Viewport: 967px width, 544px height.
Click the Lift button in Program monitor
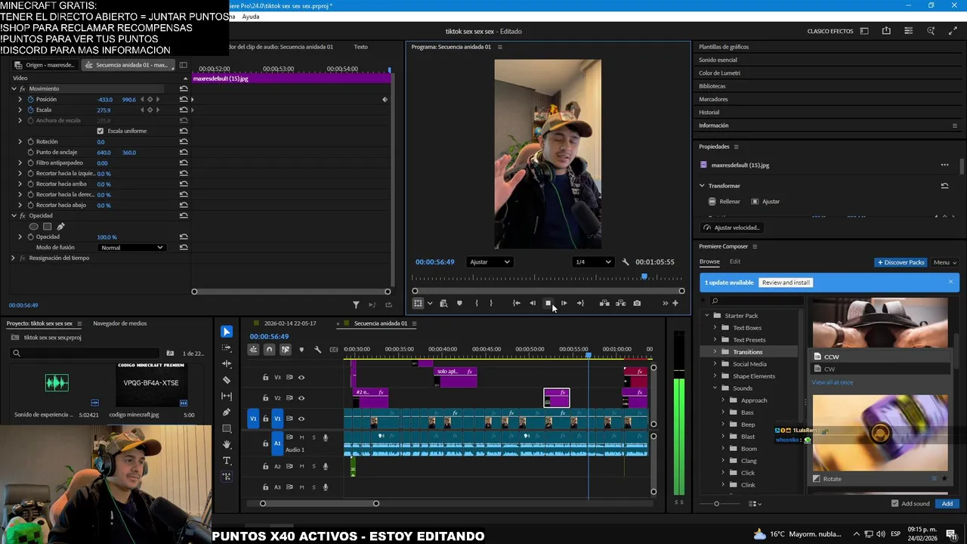click(604, 303)
